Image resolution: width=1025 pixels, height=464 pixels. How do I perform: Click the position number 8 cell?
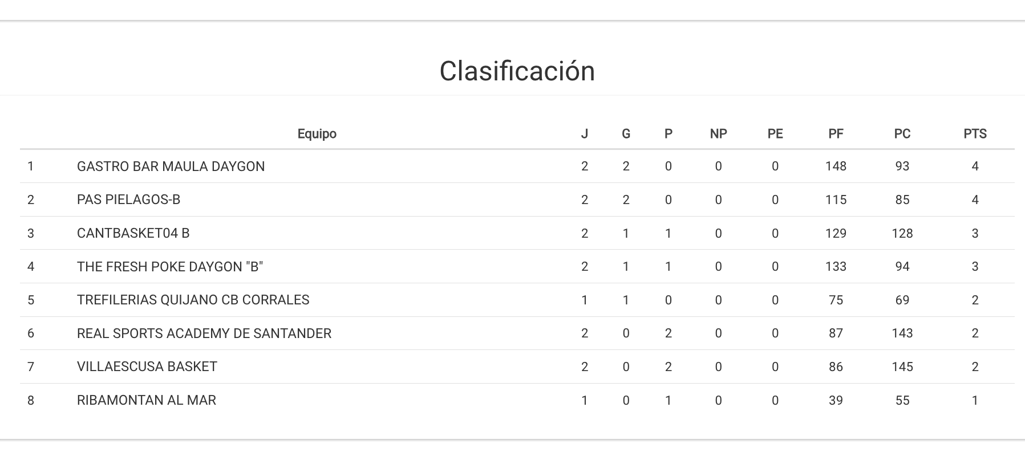[x=31, y=400]
